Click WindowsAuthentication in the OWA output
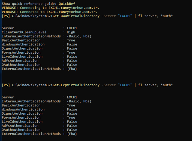This screenshot has height=141, width=192. coord(23,44)
